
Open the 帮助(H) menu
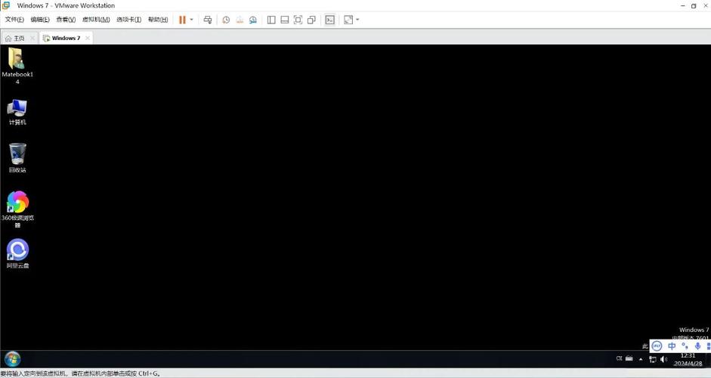click(158, 20)
